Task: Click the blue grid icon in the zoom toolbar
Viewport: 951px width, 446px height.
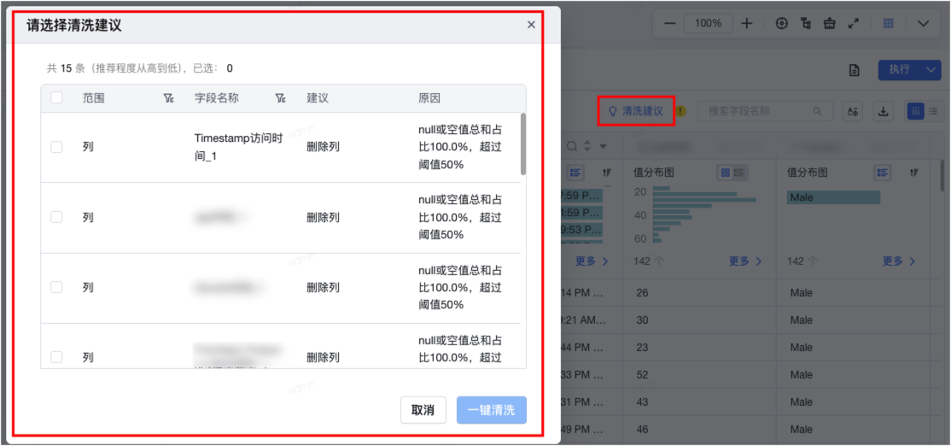Action: point(888,24)
